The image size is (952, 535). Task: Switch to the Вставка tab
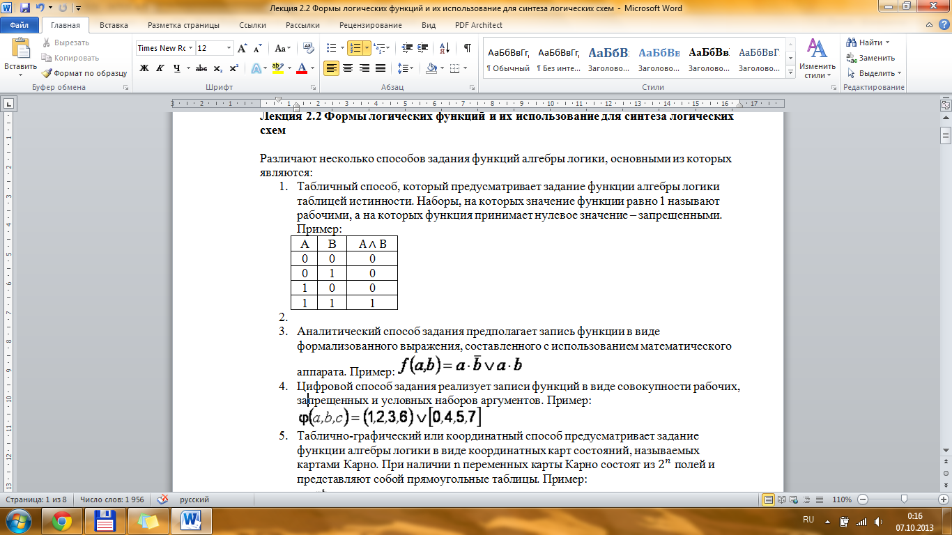coord(114,25)
